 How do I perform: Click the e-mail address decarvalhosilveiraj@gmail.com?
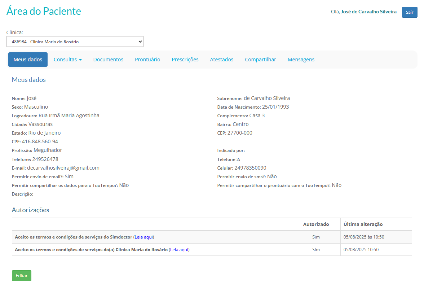(x=63, y=168)
